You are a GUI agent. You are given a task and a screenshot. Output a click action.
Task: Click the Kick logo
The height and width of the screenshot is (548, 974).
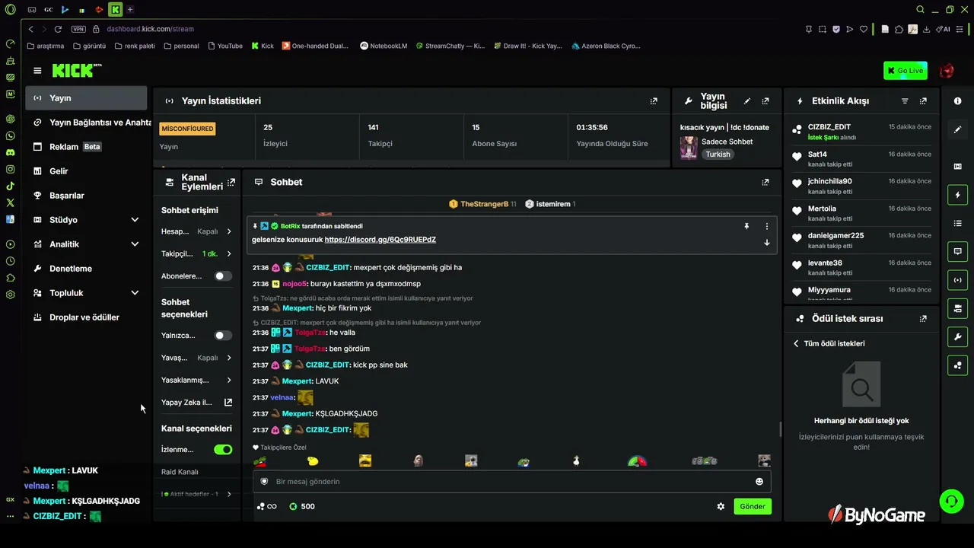[77, 71]
